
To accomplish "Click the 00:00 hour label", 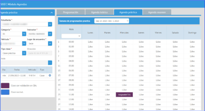I will [71, 42].
